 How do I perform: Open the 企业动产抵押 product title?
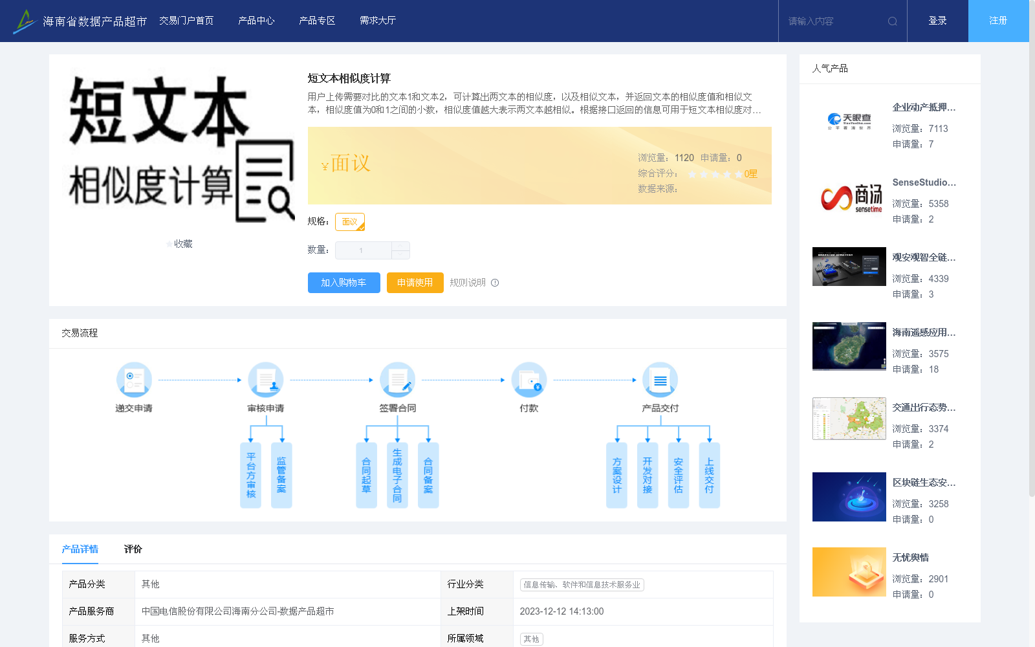(x=924, y=107)
